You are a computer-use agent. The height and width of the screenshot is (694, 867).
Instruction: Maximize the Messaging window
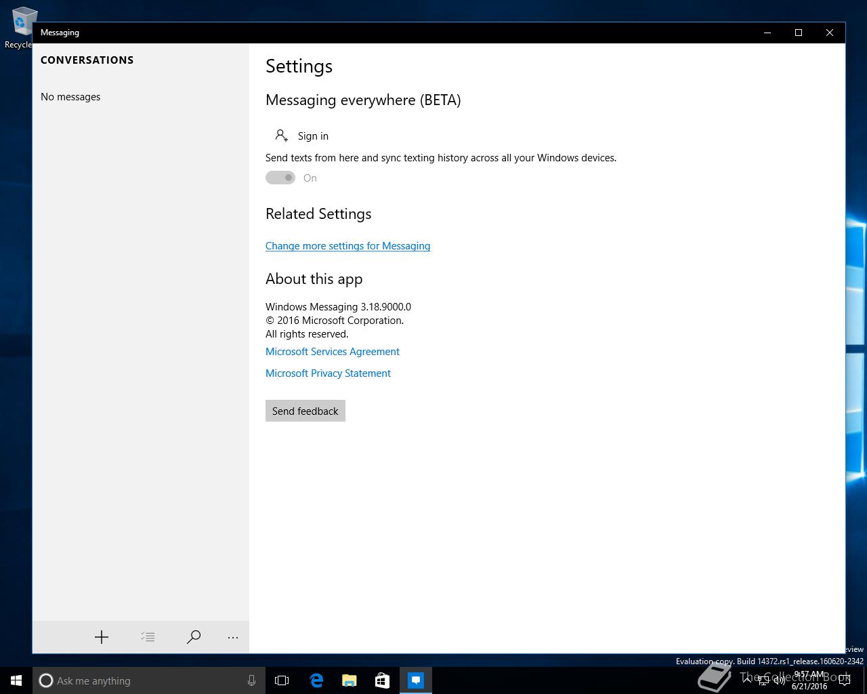[799, 33]
